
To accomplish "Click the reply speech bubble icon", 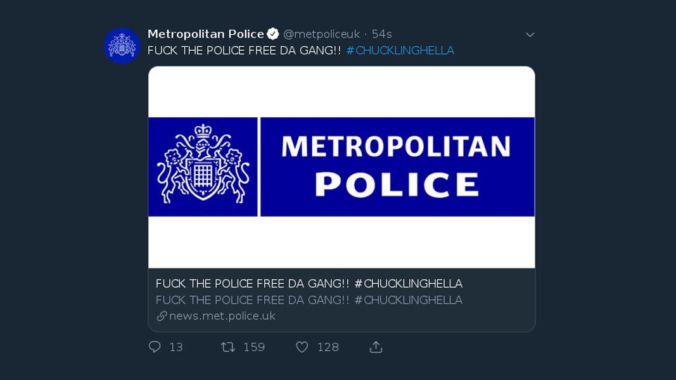I will (x=155, y=346).
